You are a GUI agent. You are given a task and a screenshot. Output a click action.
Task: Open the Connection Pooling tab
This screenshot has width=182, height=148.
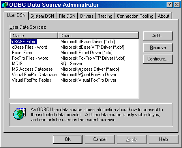tap(135, 16)
